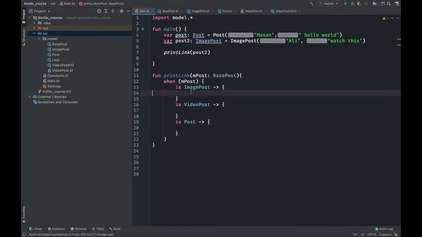Hide the Project panel with minus icon
Viewport: 422px width, 237px height.
pyautogui.click(x=129, y=11)
